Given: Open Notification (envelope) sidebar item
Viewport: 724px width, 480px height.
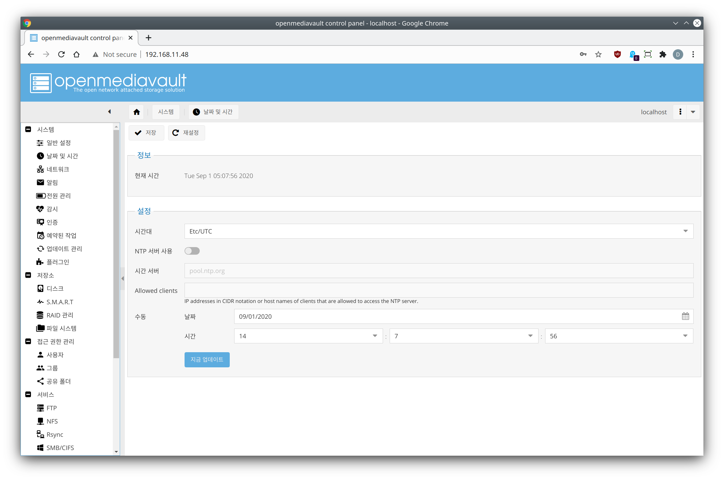Looking at the screenshot, I should tap(52, 182).
